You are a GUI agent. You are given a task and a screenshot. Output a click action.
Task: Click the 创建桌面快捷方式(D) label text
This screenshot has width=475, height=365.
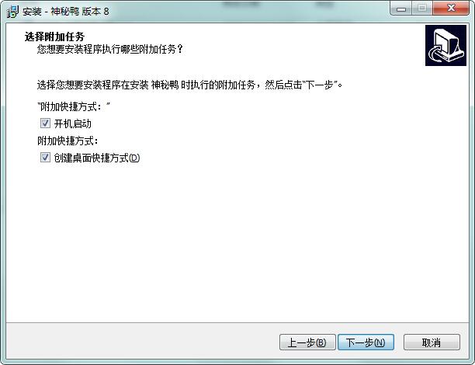point(97,158)
